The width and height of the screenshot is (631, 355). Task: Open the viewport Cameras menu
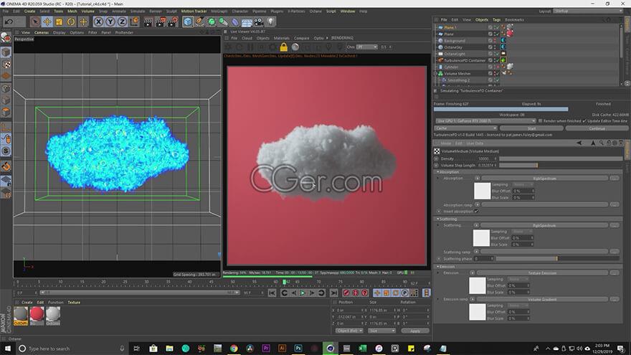42,32
